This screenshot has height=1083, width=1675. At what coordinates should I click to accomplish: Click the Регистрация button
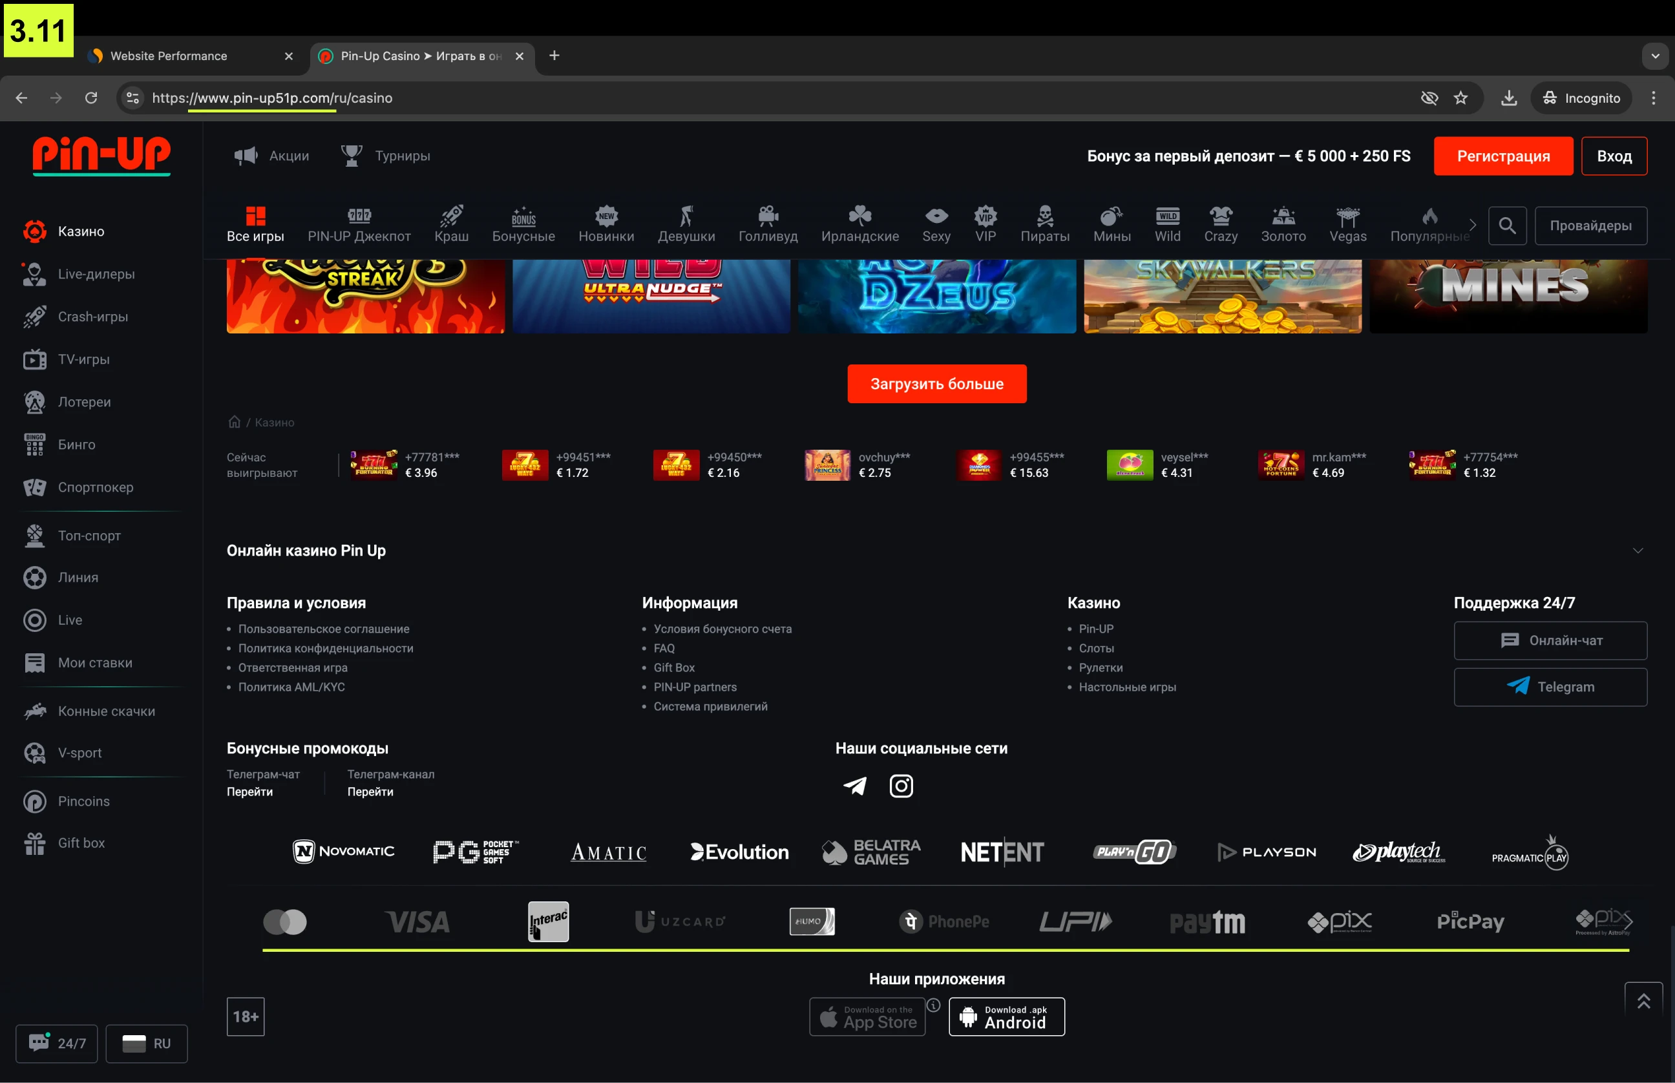tap(1502, 156)
